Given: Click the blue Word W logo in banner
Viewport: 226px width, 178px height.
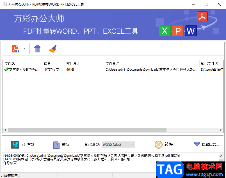Looking at the screenshot, I should pos(191,31).
